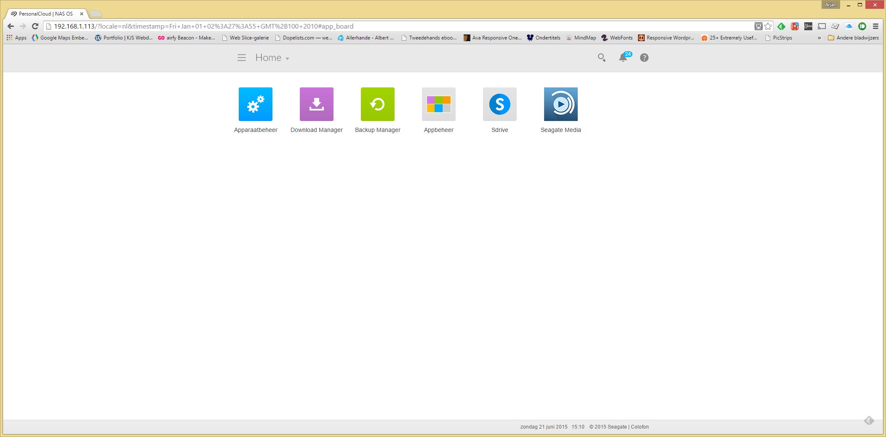This screenshot has height=437, width=886.
Task: Open the airfy Beacon bookmark
Action: click(187, 38)
